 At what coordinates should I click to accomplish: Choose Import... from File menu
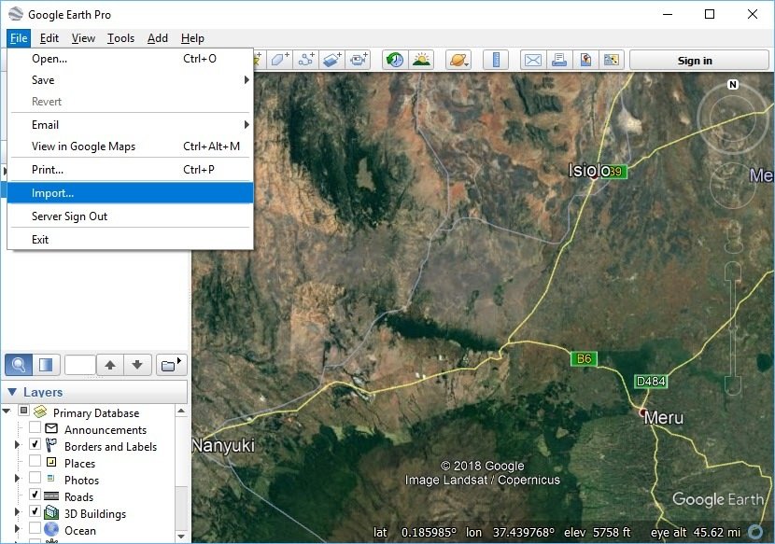131,193
